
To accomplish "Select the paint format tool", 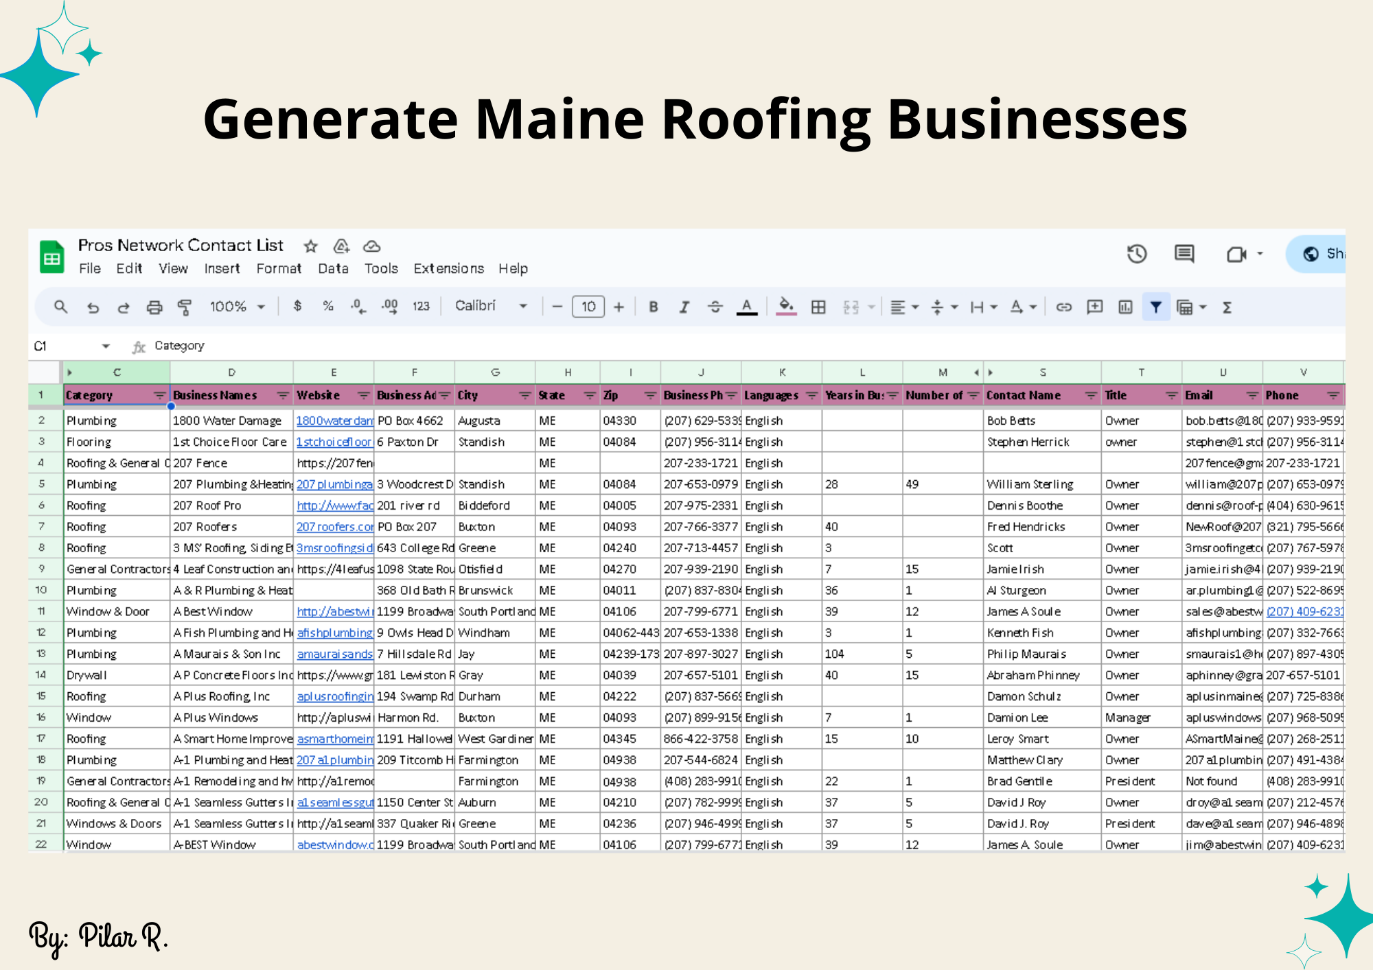I will [184, 307].
